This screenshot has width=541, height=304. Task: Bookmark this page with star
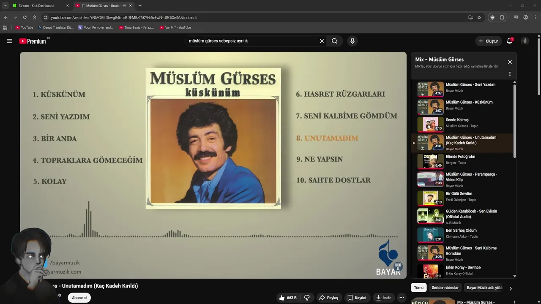point(479,17)
